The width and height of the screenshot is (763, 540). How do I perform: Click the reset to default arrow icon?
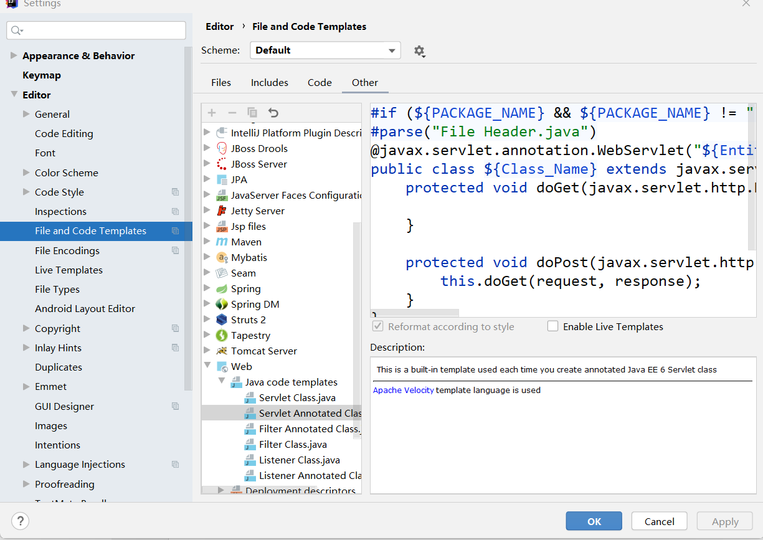coord(273,113)
